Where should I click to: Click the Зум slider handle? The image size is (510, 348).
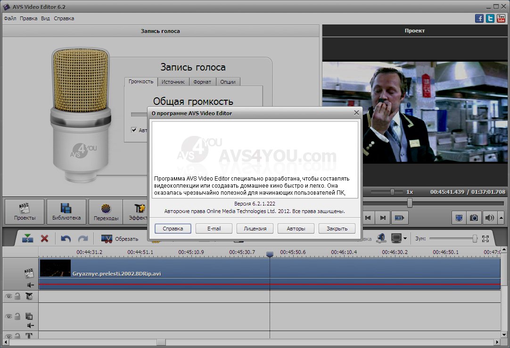pos(475,239)
